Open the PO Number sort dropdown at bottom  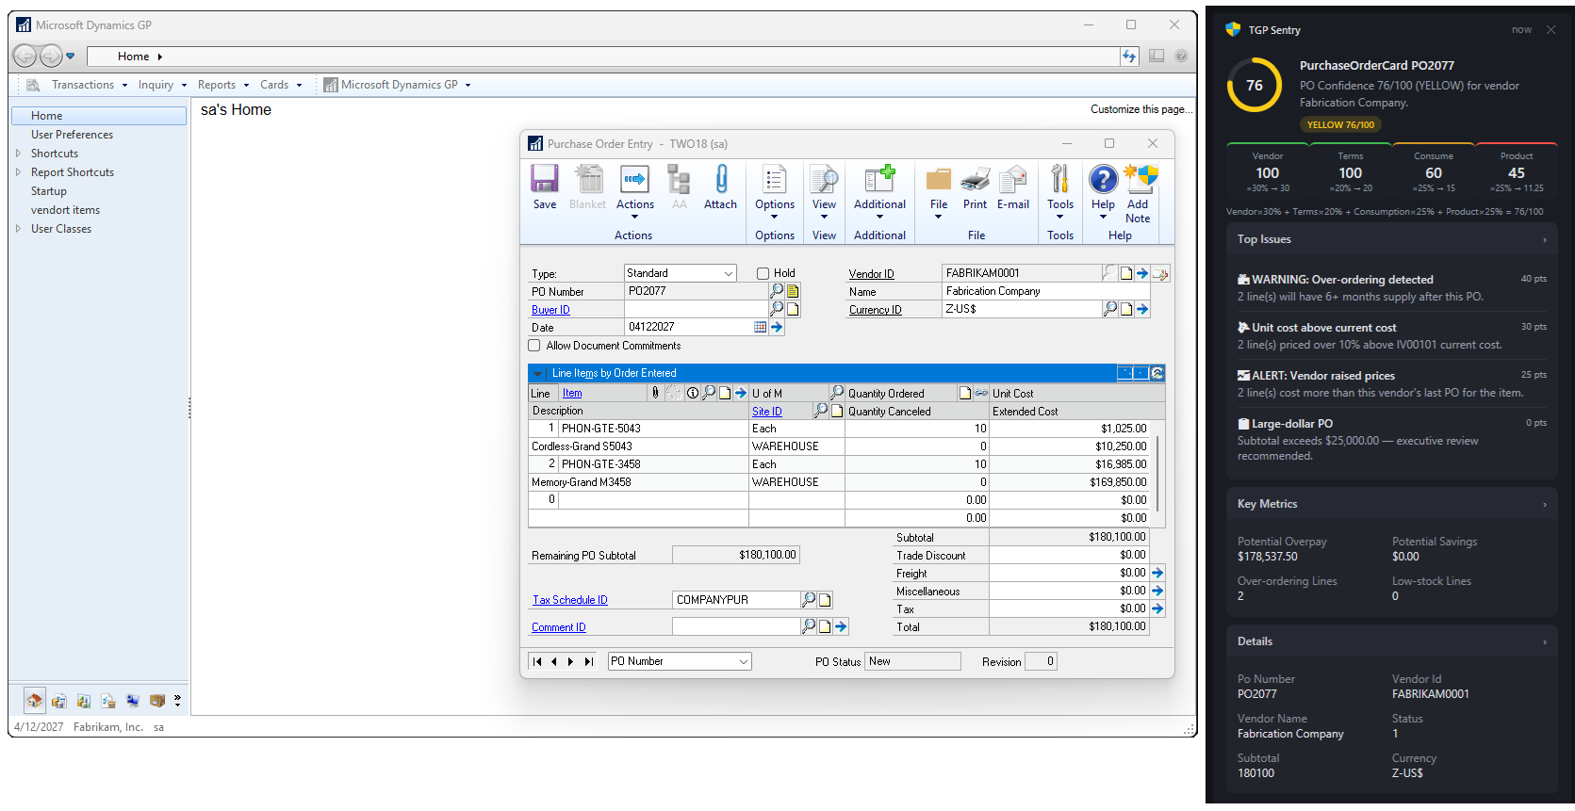[744, 661]
